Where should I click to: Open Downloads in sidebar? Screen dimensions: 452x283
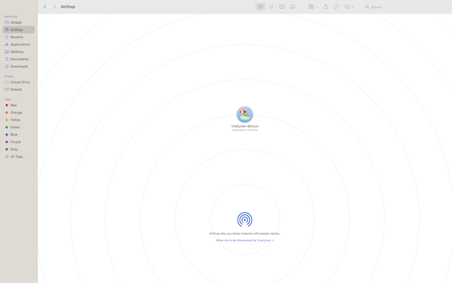click(19, 66)
